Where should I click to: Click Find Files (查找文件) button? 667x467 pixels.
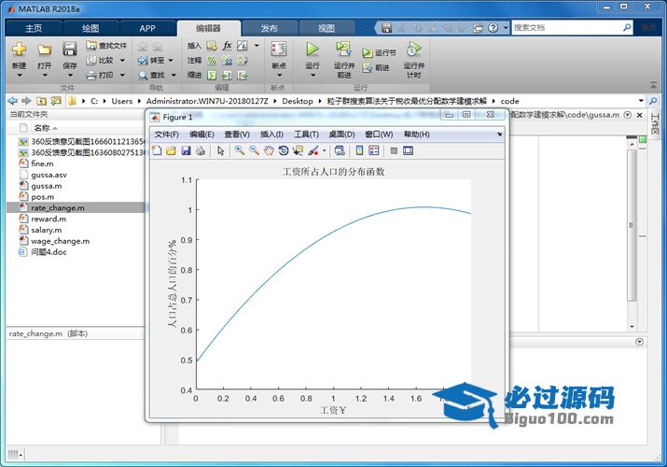click(x=106, y=45)
